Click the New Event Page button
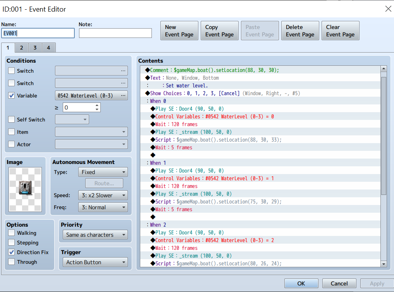This screenshot has width=394, height=292. coord(179,31)
